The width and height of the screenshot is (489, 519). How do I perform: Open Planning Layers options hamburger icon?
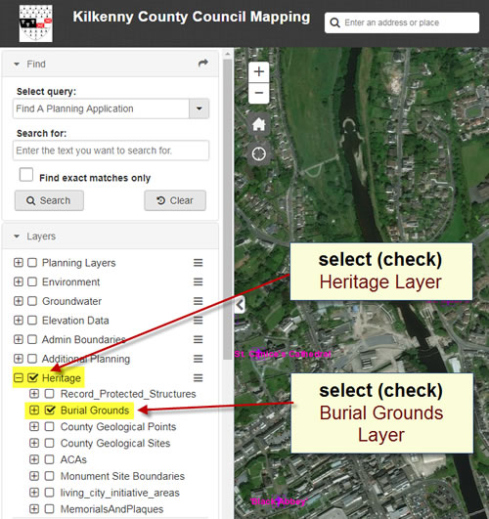[199, 263]
